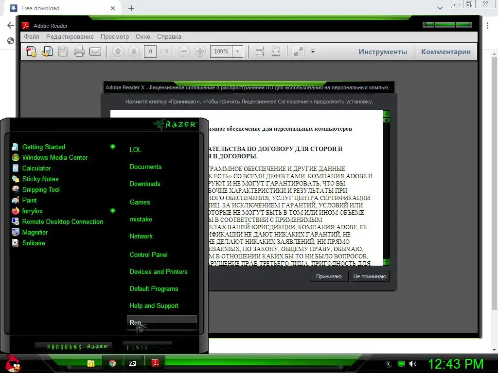The image size is (498, 373).
Task: Open Control Panel
Action: [148, 254]
